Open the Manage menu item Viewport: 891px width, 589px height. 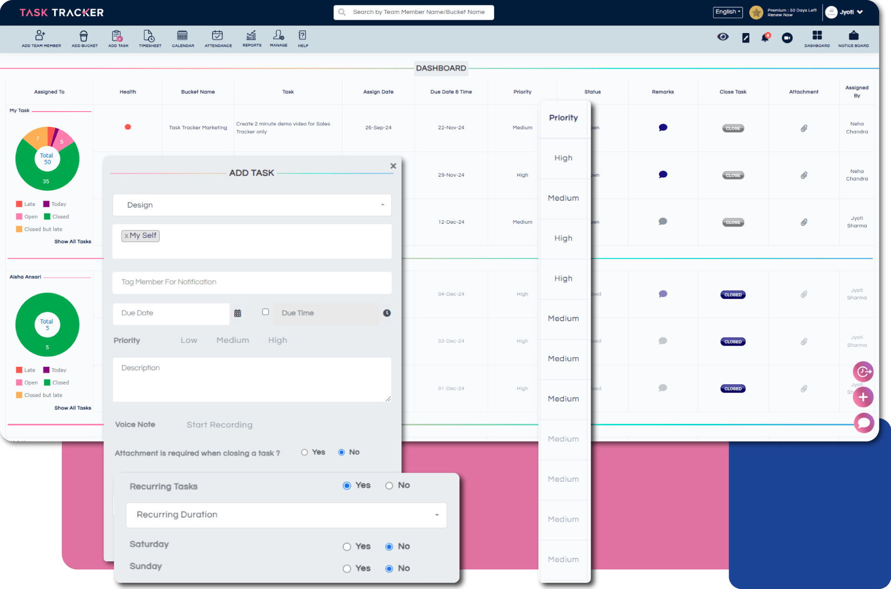tap(278, 38)
